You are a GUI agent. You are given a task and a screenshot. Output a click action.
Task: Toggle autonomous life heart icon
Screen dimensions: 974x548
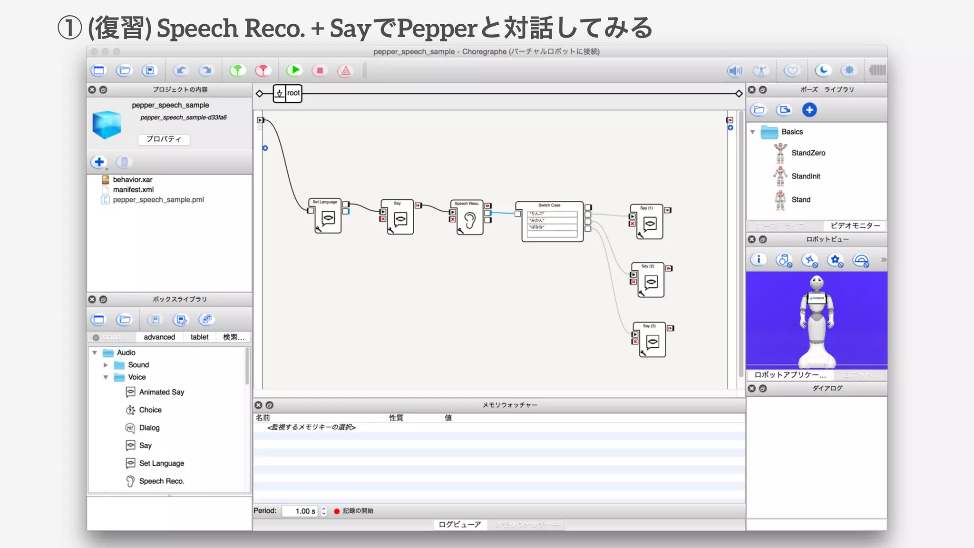pos(792,71)
